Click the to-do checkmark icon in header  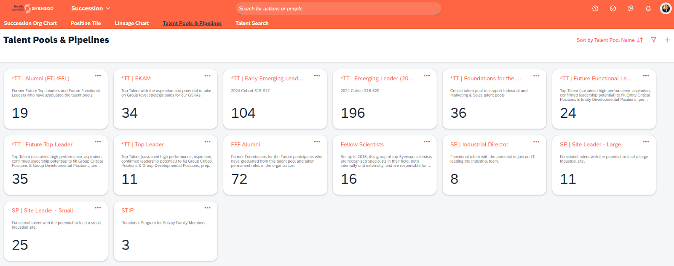pyautogui.click(x=613, y=8)
